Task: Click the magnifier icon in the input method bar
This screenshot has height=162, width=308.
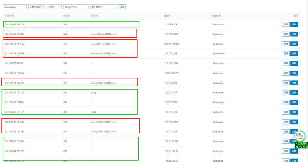Action: pos(300,147)
